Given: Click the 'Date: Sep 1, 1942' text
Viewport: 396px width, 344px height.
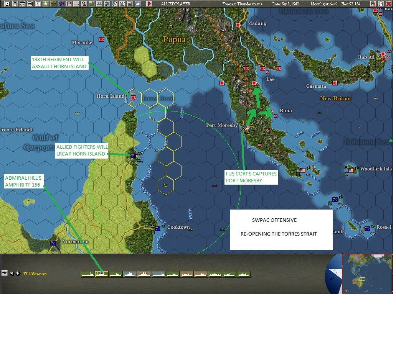Looking at the screenshot, I should tap(285, 4).
